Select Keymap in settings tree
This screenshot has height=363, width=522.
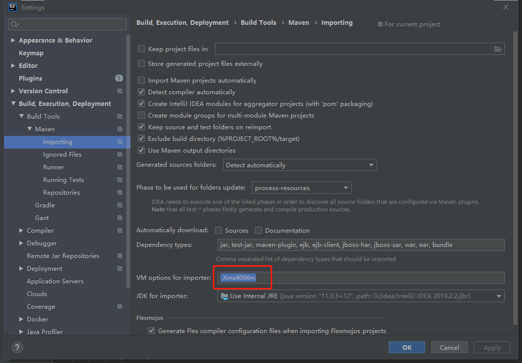(x=31, y=53)
